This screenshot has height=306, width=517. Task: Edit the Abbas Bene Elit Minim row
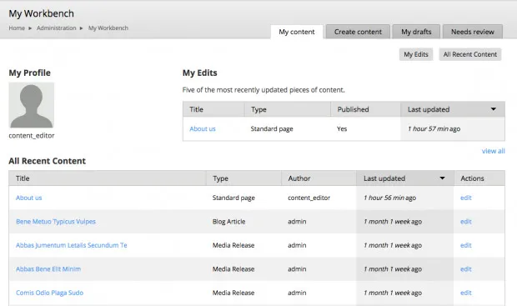pos(466,269)
